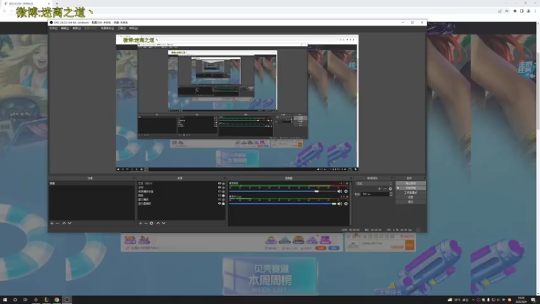Viewport: 540px width, 304px height.
Task: Pop out the Mixer dock with its header icon
Action: (350, 178)
